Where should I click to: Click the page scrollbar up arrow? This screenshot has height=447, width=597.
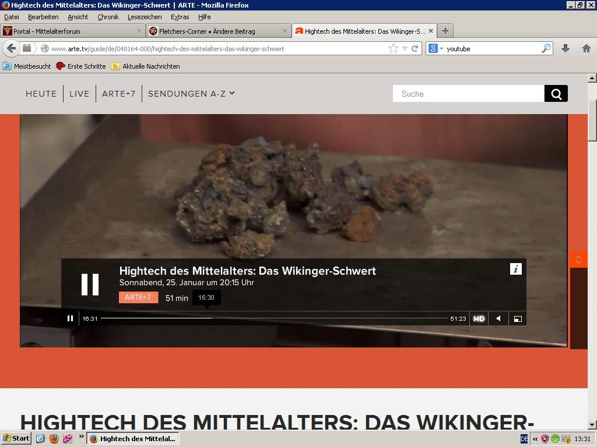pyautogui.click(x=592, y=78)
